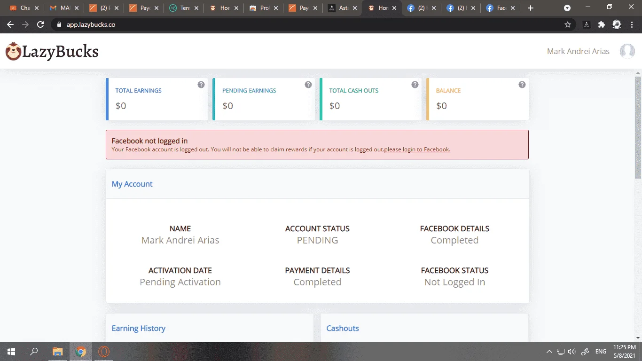Click the 'Pending Activation' date value
Image resolution: width=642 pixels, height=361 pixels.
click(x=180, y=282)
